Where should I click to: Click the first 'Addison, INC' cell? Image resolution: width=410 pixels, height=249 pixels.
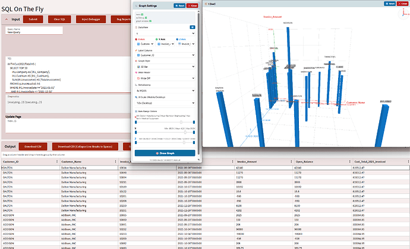click(89, 215)
